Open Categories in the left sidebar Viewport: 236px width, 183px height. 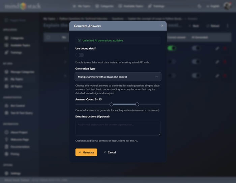coord(14,38)
